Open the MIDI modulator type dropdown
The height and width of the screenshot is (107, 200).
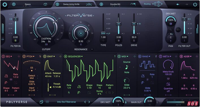[x=125, y=57]
